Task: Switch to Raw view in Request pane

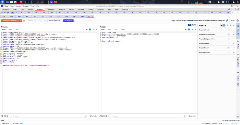Action: click(11, 30)
